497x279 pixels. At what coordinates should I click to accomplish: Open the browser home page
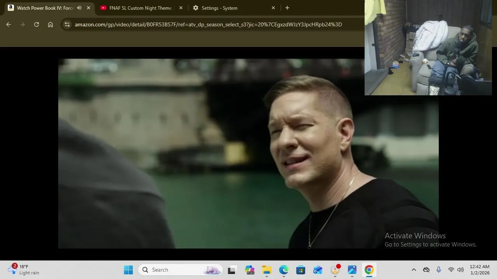[x=50, y=24]
